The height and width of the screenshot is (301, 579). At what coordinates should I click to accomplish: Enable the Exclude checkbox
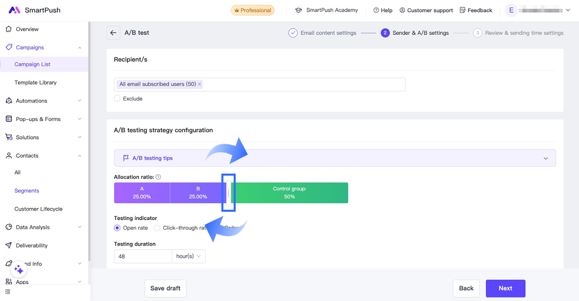coord(117,99)
